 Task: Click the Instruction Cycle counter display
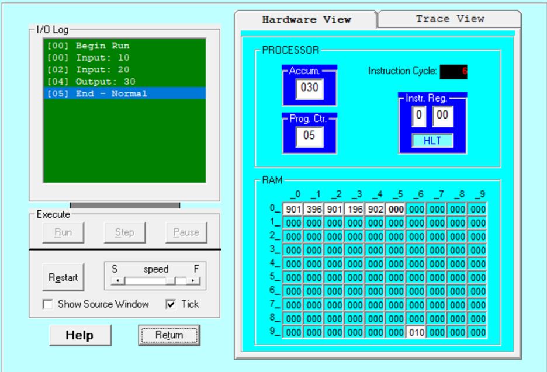[453, 72]
